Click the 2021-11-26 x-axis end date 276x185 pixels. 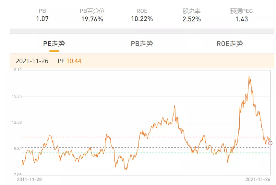tap(258, 179)
